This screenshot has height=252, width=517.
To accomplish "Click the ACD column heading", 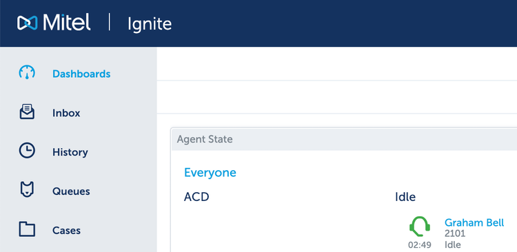I will (196, 197).
